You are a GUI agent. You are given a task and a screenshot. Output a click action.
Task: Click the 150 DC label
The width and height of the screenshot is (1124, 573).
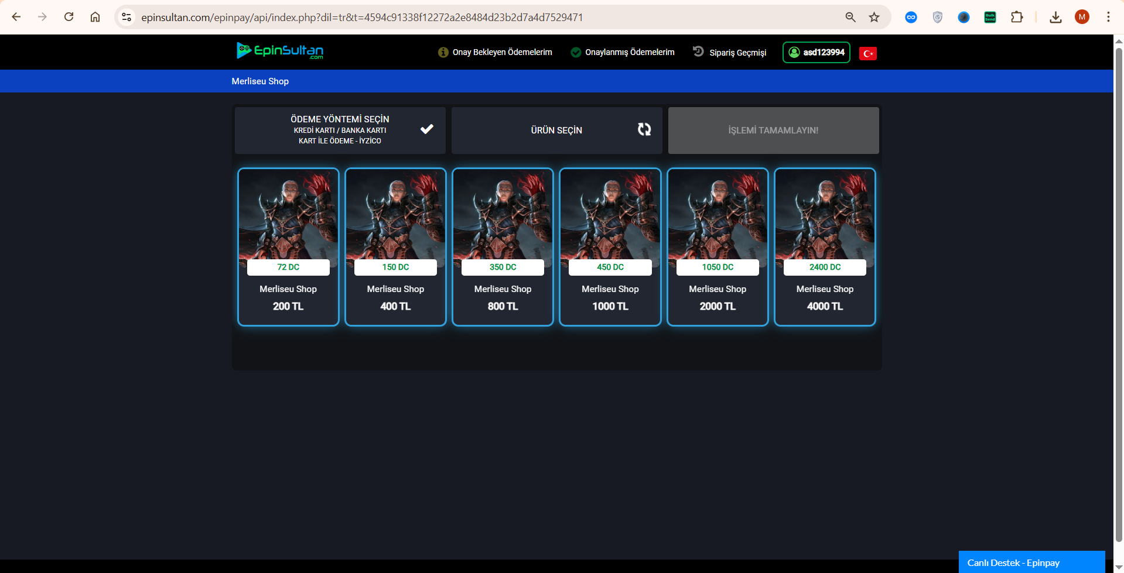click(x=395, y=267)
